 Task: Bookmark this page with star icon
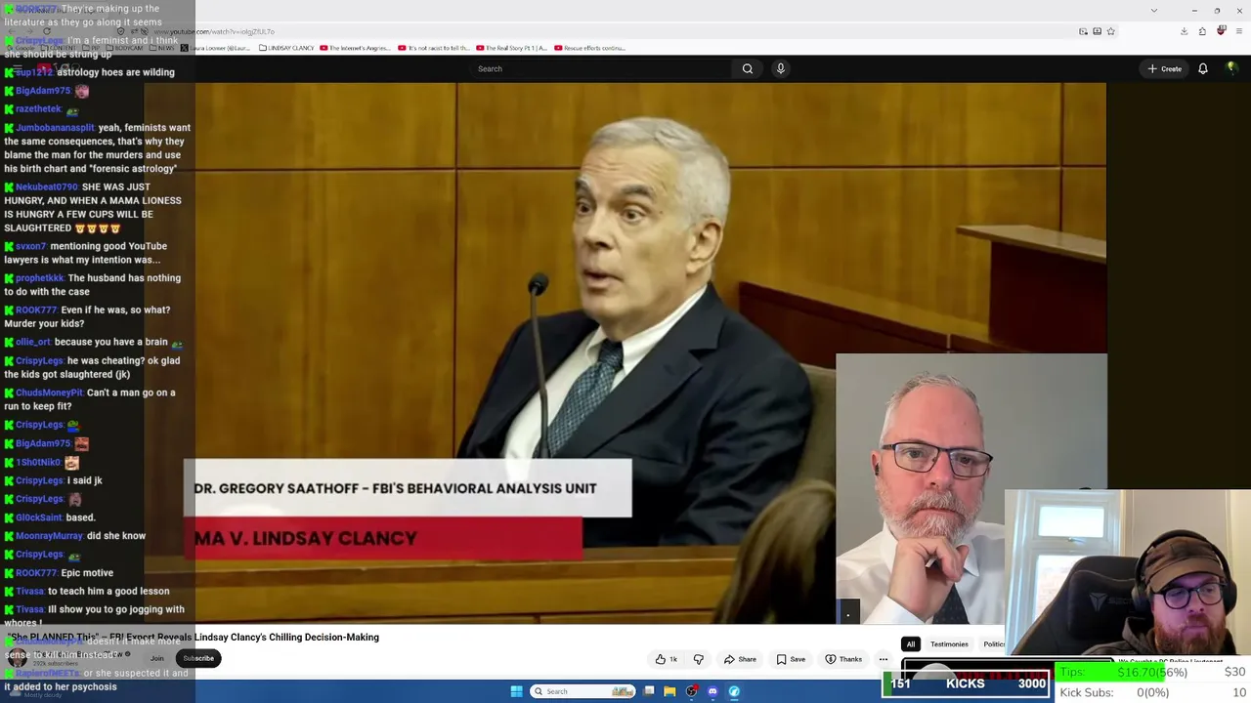coord(1110,31)
